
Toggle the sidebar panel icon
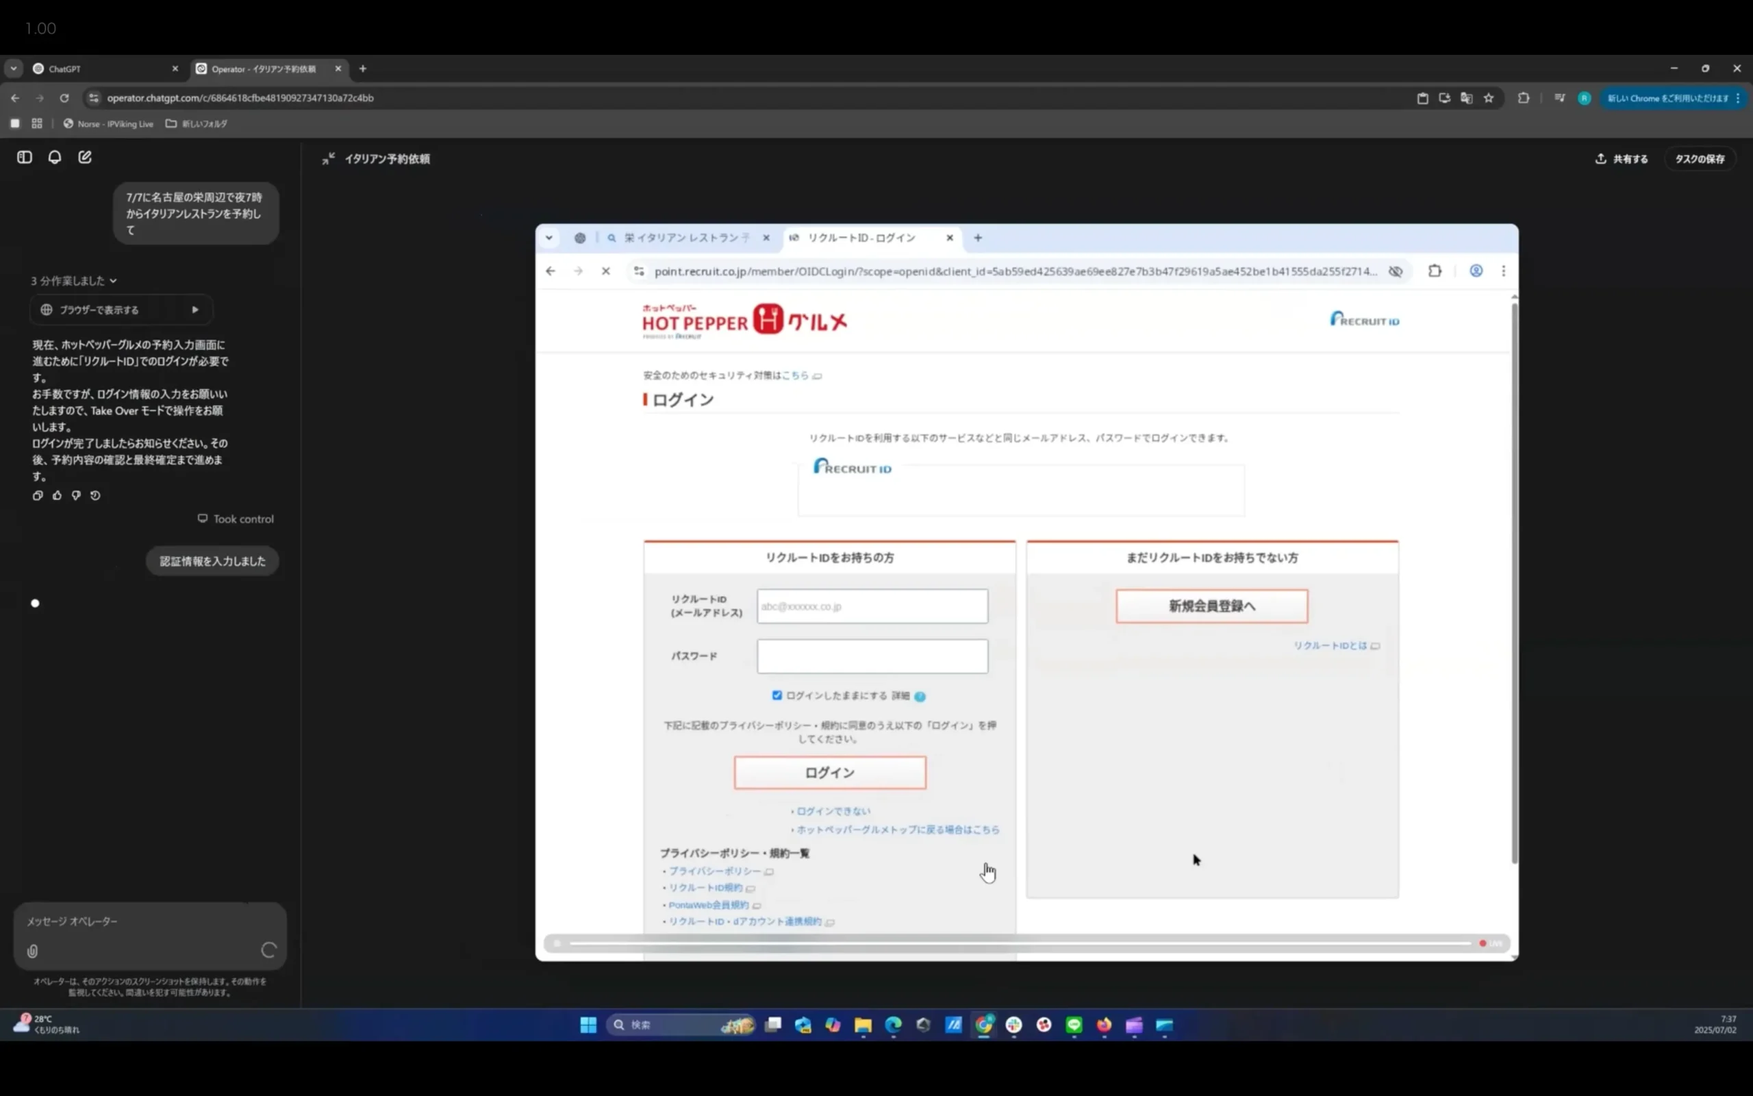click(x=25, y=158)
